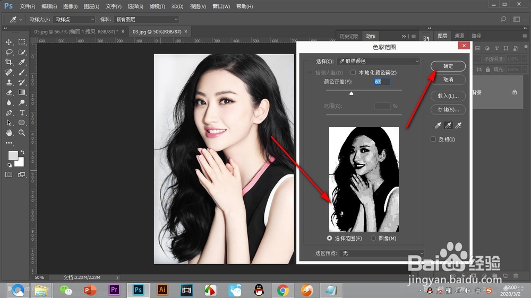The height and width of the screenshot is (298, 531).
Task: Select the Selection (选择范围) radio button
Action: (329, 238)
